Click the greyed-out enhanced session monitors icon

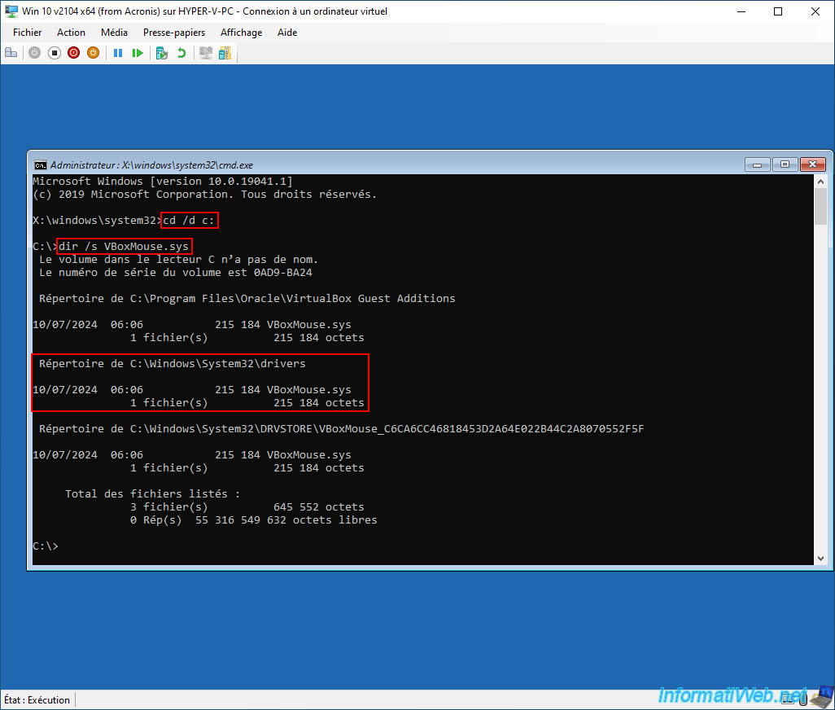point(206,53)
